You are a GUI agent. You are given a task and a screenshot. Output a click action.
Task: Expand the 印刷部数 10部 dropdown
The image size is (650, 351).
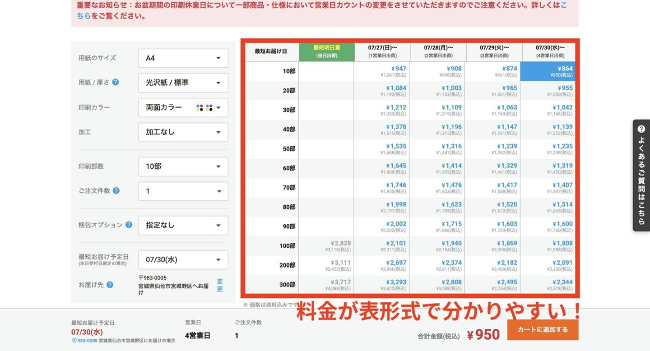tap(183, 166)
